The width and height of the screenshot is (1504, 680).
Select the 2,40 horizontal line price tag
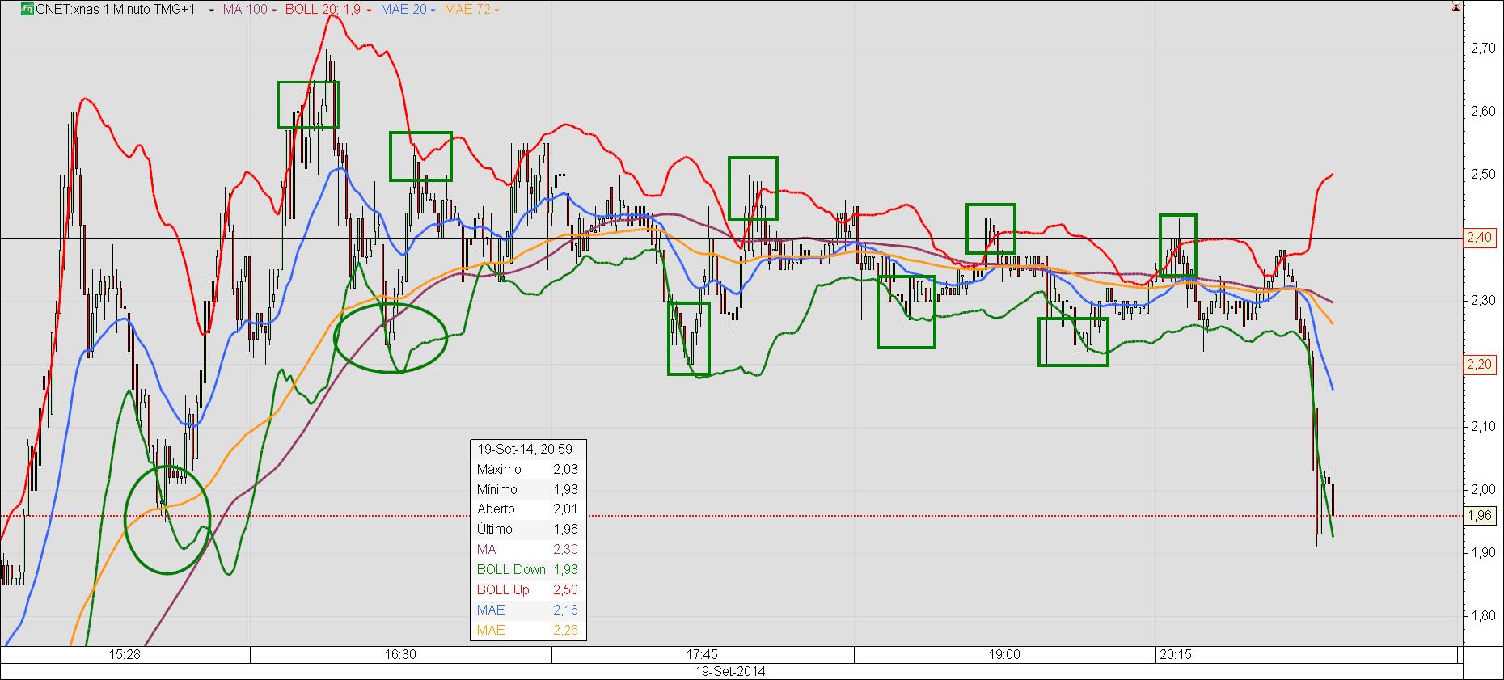[x=1479, y=238]
